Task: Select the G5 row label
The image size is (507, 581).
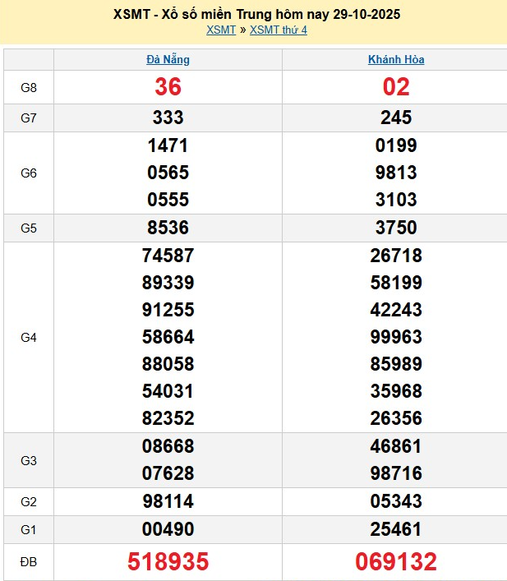Action: point(29,228)
